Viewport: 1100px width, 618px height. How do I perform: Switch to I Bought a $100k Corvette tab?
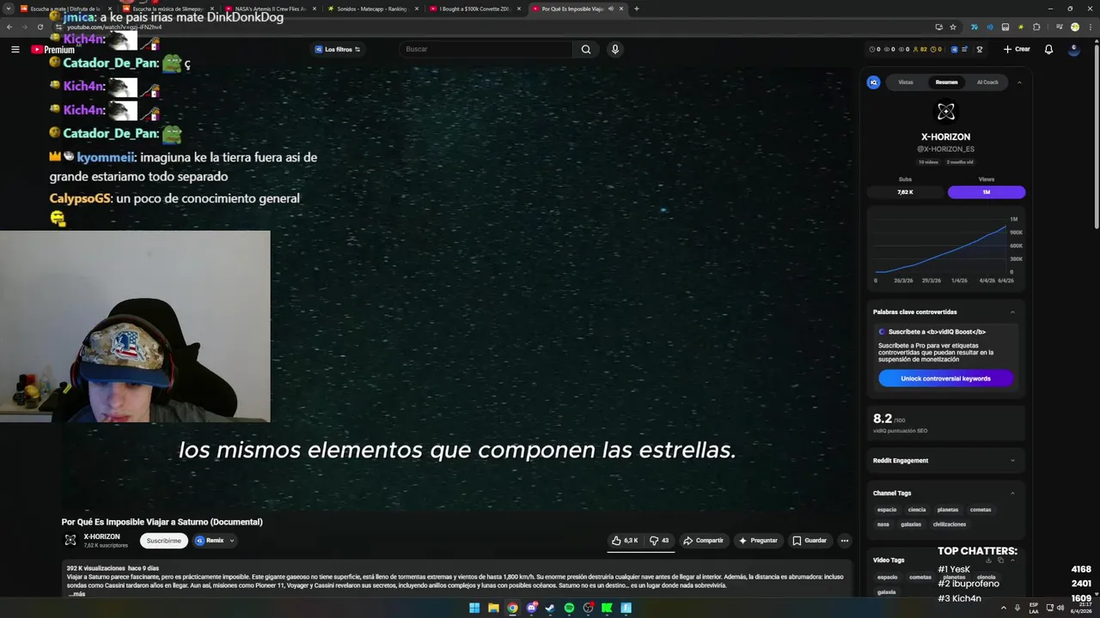[474, 9]
